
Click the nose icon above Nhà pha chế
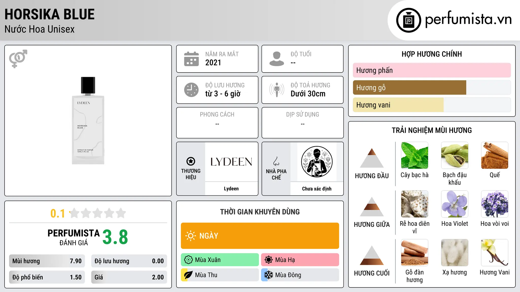tap(276, 161)
